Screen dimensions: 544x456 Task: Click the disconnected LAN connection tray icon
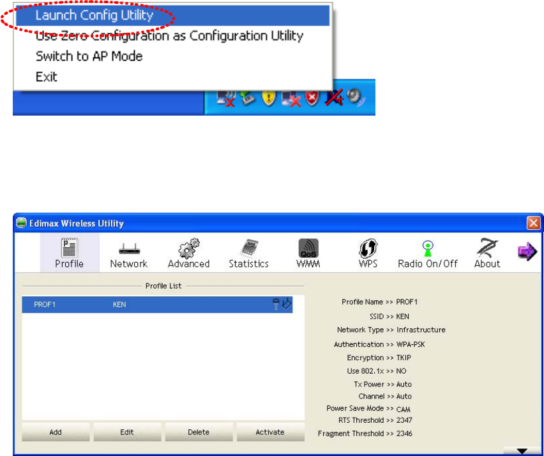coord(291,98)
